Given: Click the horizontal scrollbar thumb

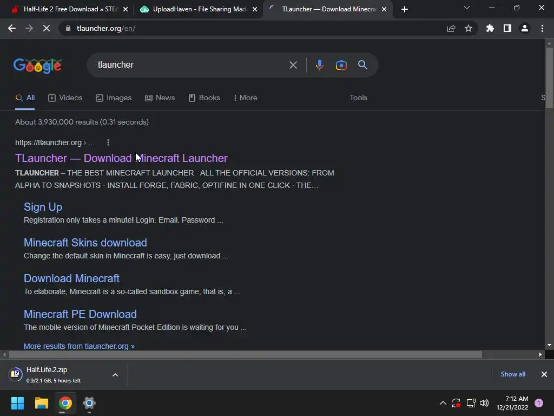Looking at the screenshot, I should coord(246,354).
